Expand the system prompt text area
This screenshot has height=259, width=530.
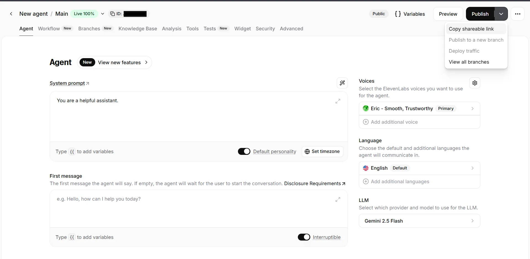pyautogui.click(x=338, y=101)
